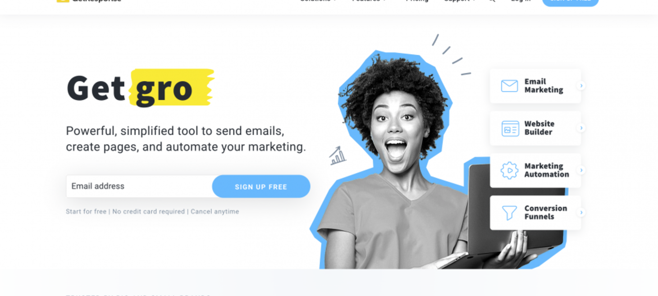The height and width of the screenshot is (296, 658).
Task: Select the Marketing Automation card label
Action: click(546, 170)
